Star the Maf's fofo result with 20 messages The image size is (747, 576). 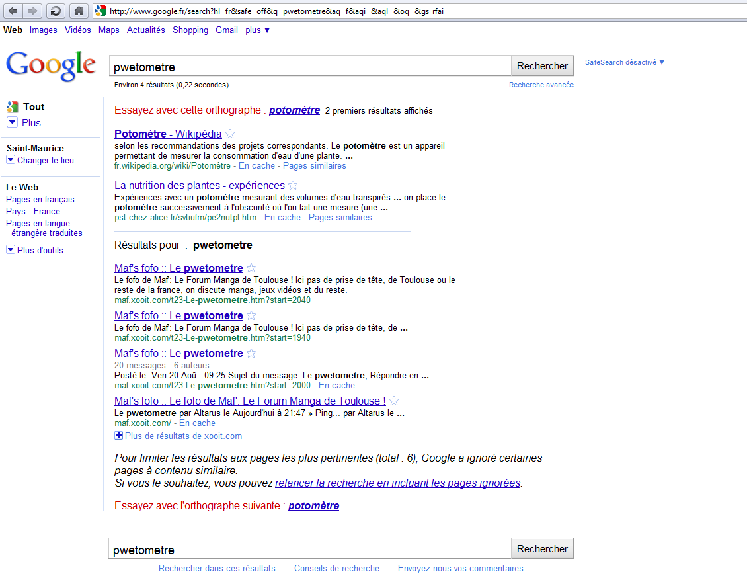pos(252,354)
